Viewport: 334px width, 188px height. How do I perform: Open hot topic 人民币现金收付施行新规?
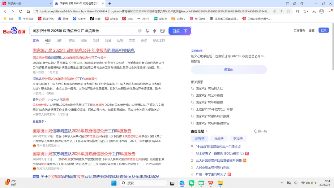(x=212, y=167)
